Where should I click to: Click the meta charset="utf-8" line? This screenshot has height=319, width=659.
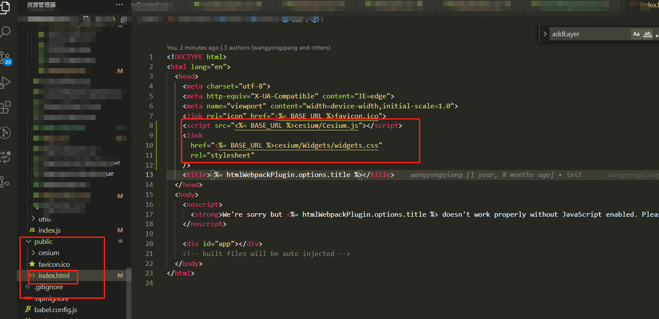[227, 86]
